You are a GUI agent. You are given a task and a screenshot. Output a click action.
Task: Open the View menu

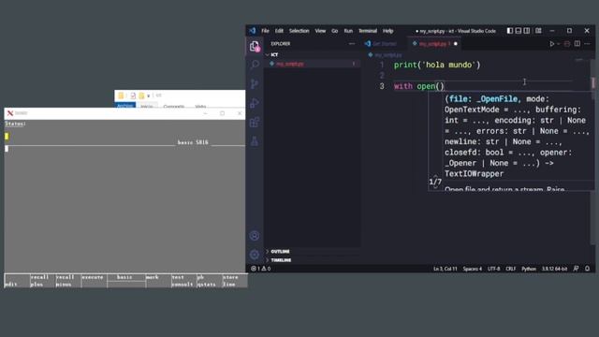click(x=320, y=31)
